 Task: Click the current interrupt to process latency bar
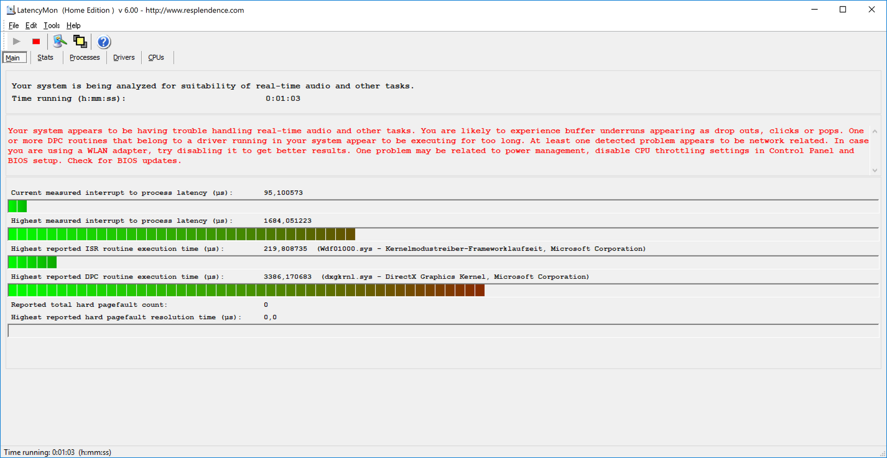(x=443, y=206)
